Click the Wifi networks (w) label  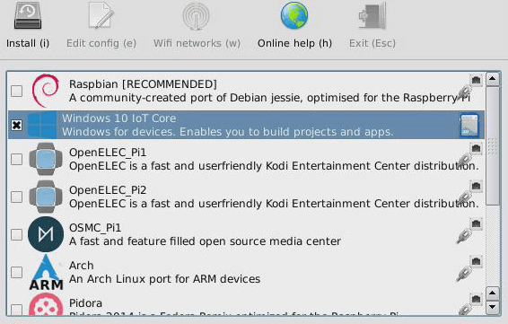pyautogui.click(x=197, y=43)
